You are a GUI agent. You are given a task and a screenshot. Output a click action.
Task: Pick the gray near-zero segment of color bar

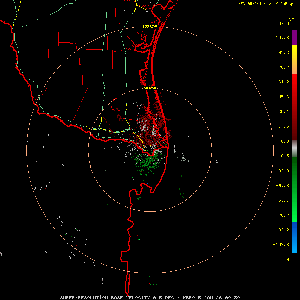pos(294,148)
